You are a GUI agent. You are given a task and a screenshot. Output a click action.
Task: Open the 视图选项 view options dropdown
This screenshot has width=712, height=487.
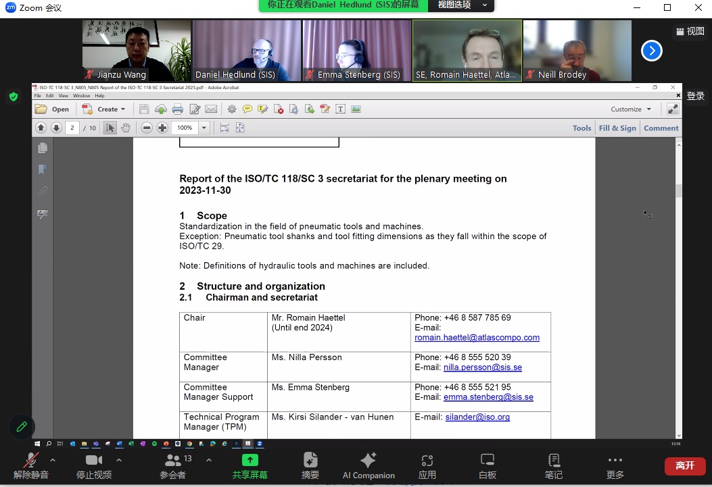pyautogui.click(x=461, y=5)
